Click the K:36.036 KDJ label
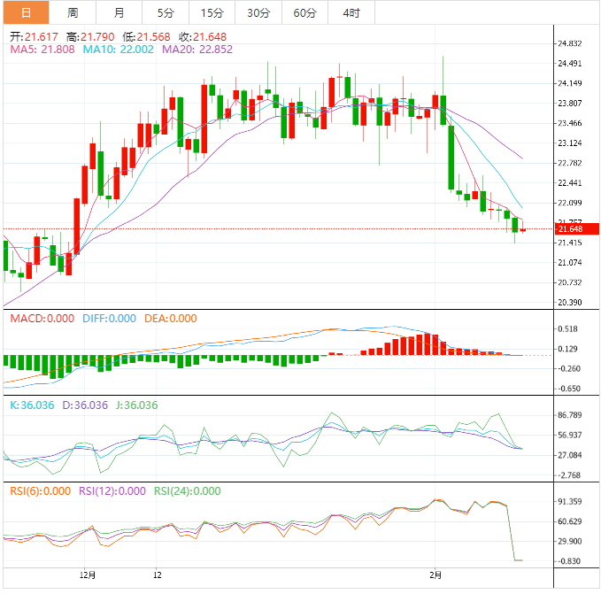The width and height of the screenshot is (601, 594). coord(32,405)
